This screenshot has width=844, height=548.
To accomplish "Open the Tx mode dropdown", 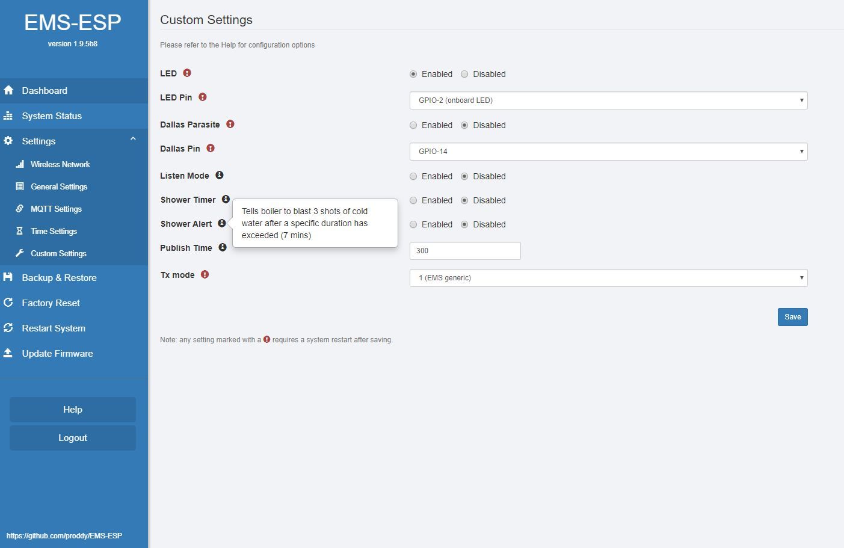I will (x=608, y=278).
